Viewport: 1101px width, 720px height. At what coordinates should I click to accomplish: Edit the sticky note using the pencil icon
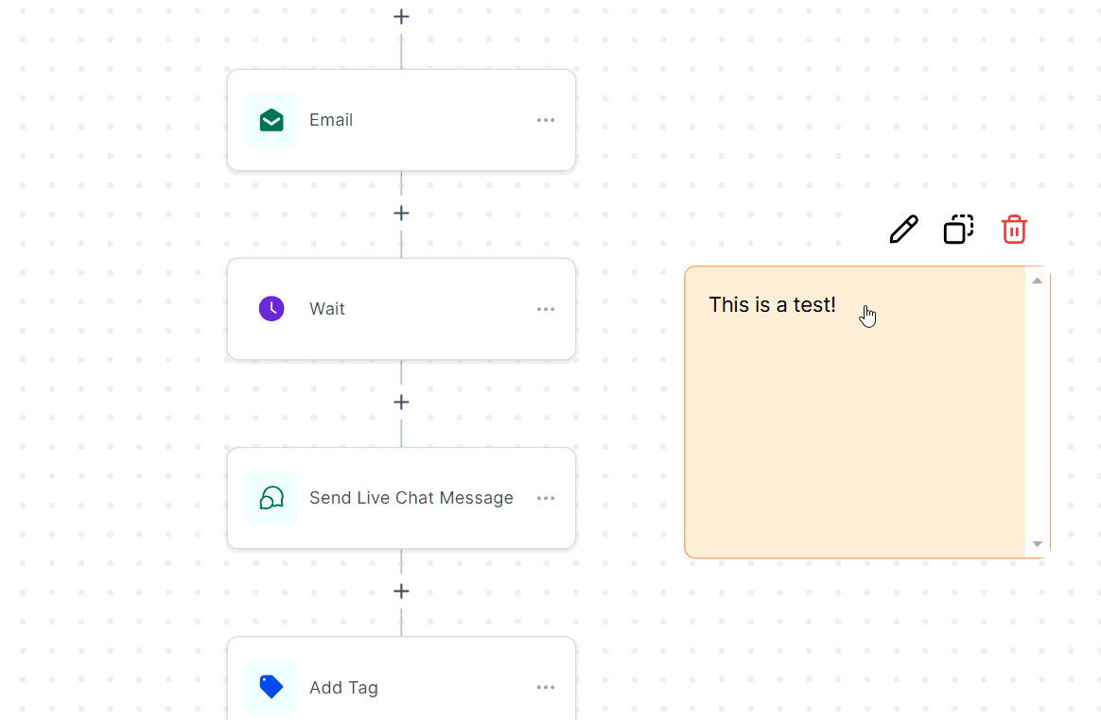click(902, 229)
